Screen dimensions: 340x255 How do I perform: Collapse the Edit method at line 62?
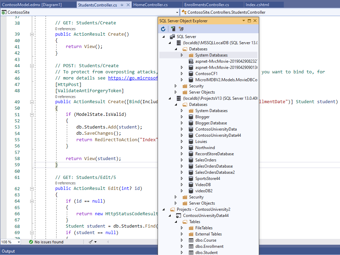click(32, 189)
